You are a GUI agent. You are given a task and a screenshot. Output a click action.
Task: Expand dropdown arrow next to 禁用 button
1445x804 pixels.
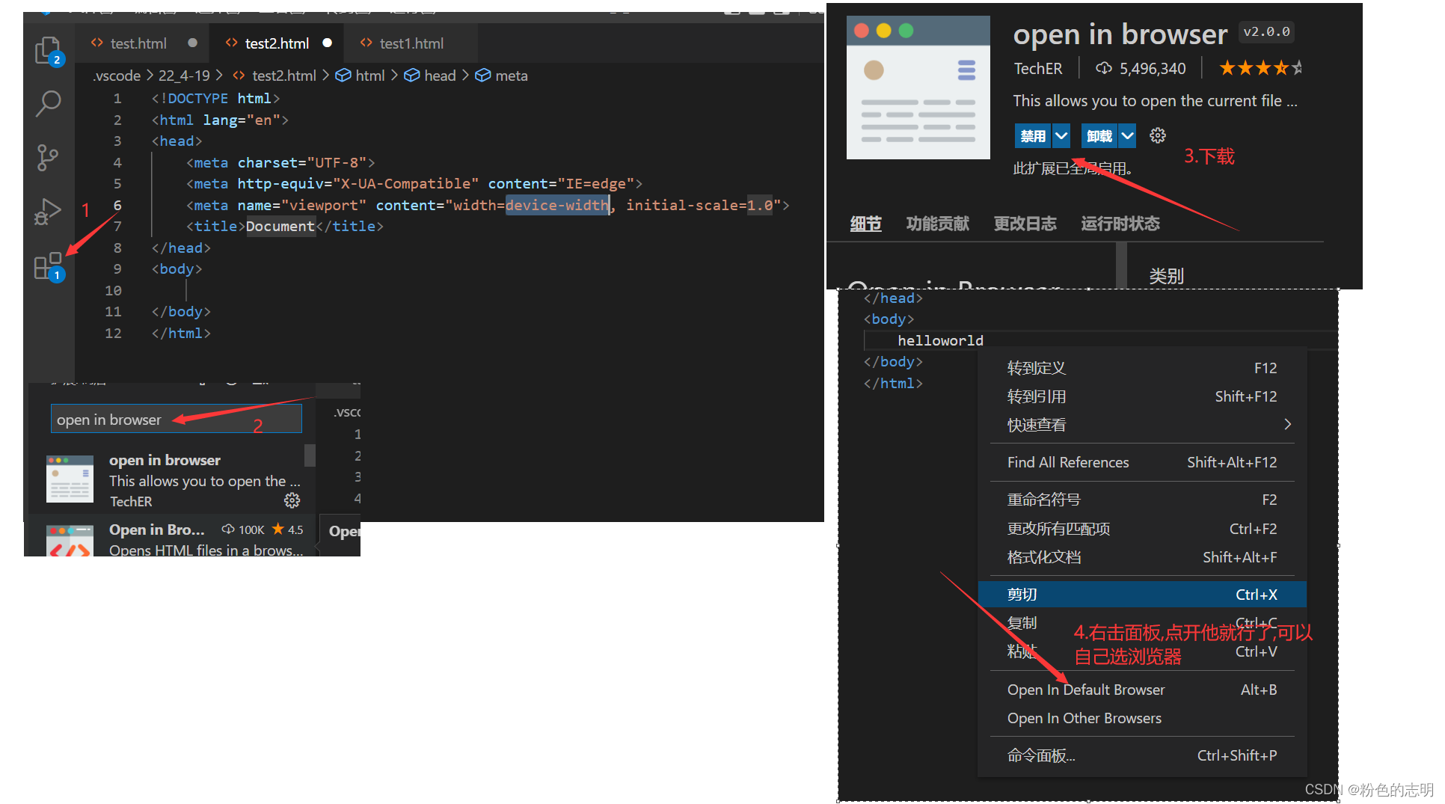(x=1061, y=135)
